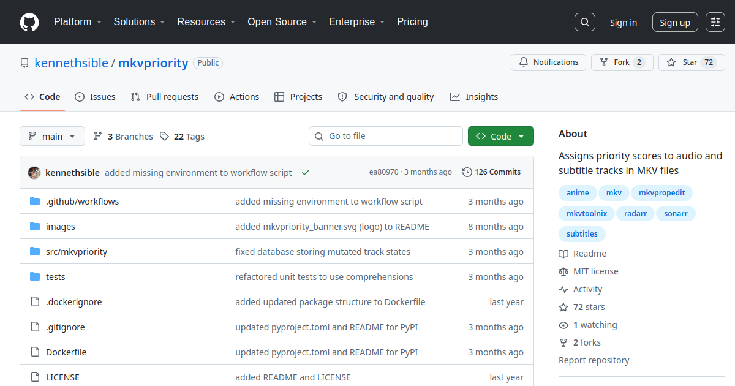Select file icon of Dockerfile

(x=35, y=352)
